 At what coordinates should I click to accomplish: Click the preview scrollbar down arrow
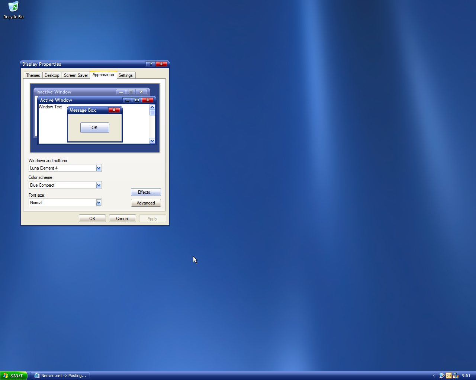(152, 141)
